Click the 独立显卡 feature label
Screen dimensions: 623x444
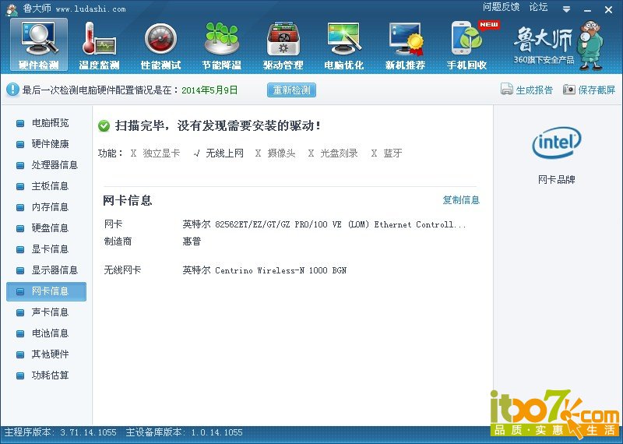click(161, 153)
